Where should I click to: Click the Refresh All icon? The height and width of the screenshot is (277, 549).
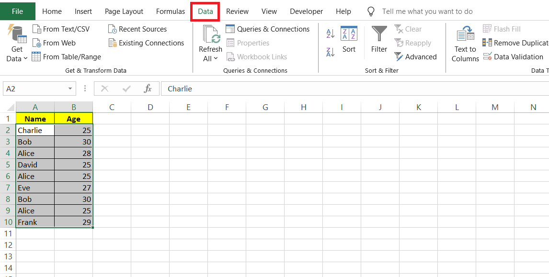[x=210, y=34]
